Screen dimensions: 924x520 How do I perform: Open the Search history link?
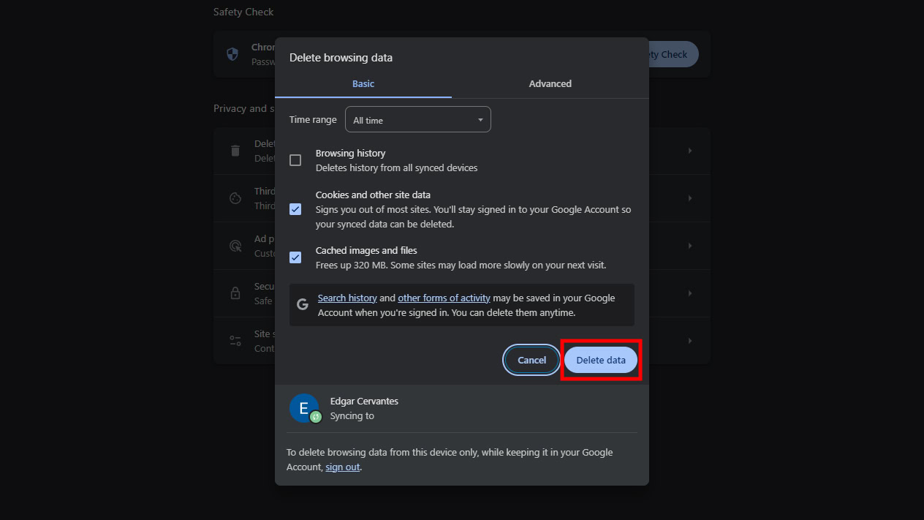click(x=347, y=298)
